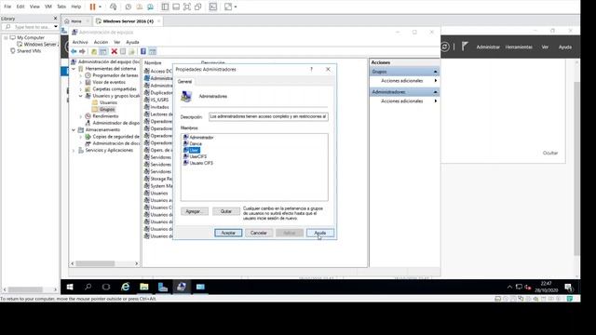The image size is (596, 335).
Task: Open the console view icon
Action: (x=213, y=7)
